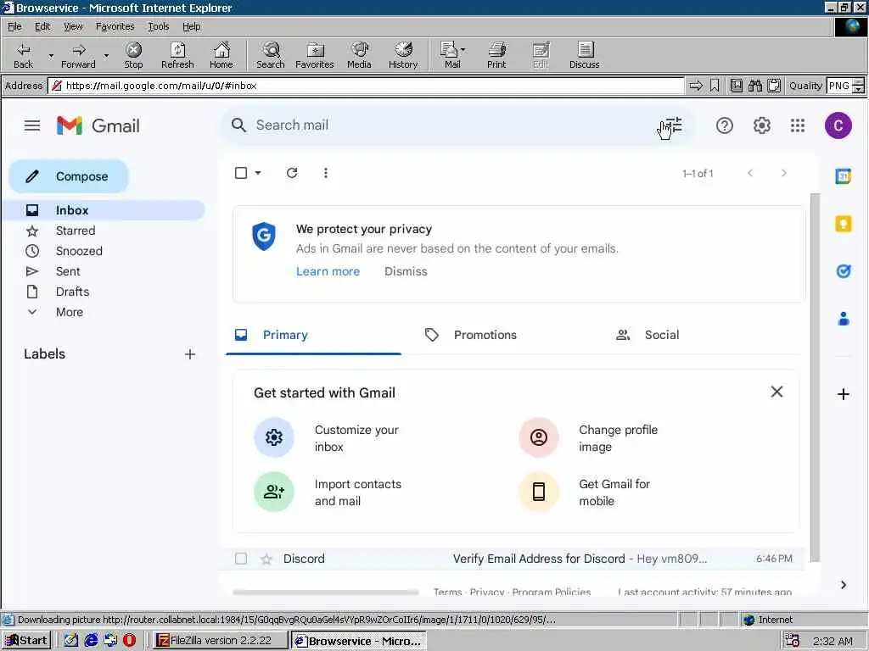Open the Favorites menu in menu bar
The height and width of the screenshot is (651, 869).
tap(115, 26)
